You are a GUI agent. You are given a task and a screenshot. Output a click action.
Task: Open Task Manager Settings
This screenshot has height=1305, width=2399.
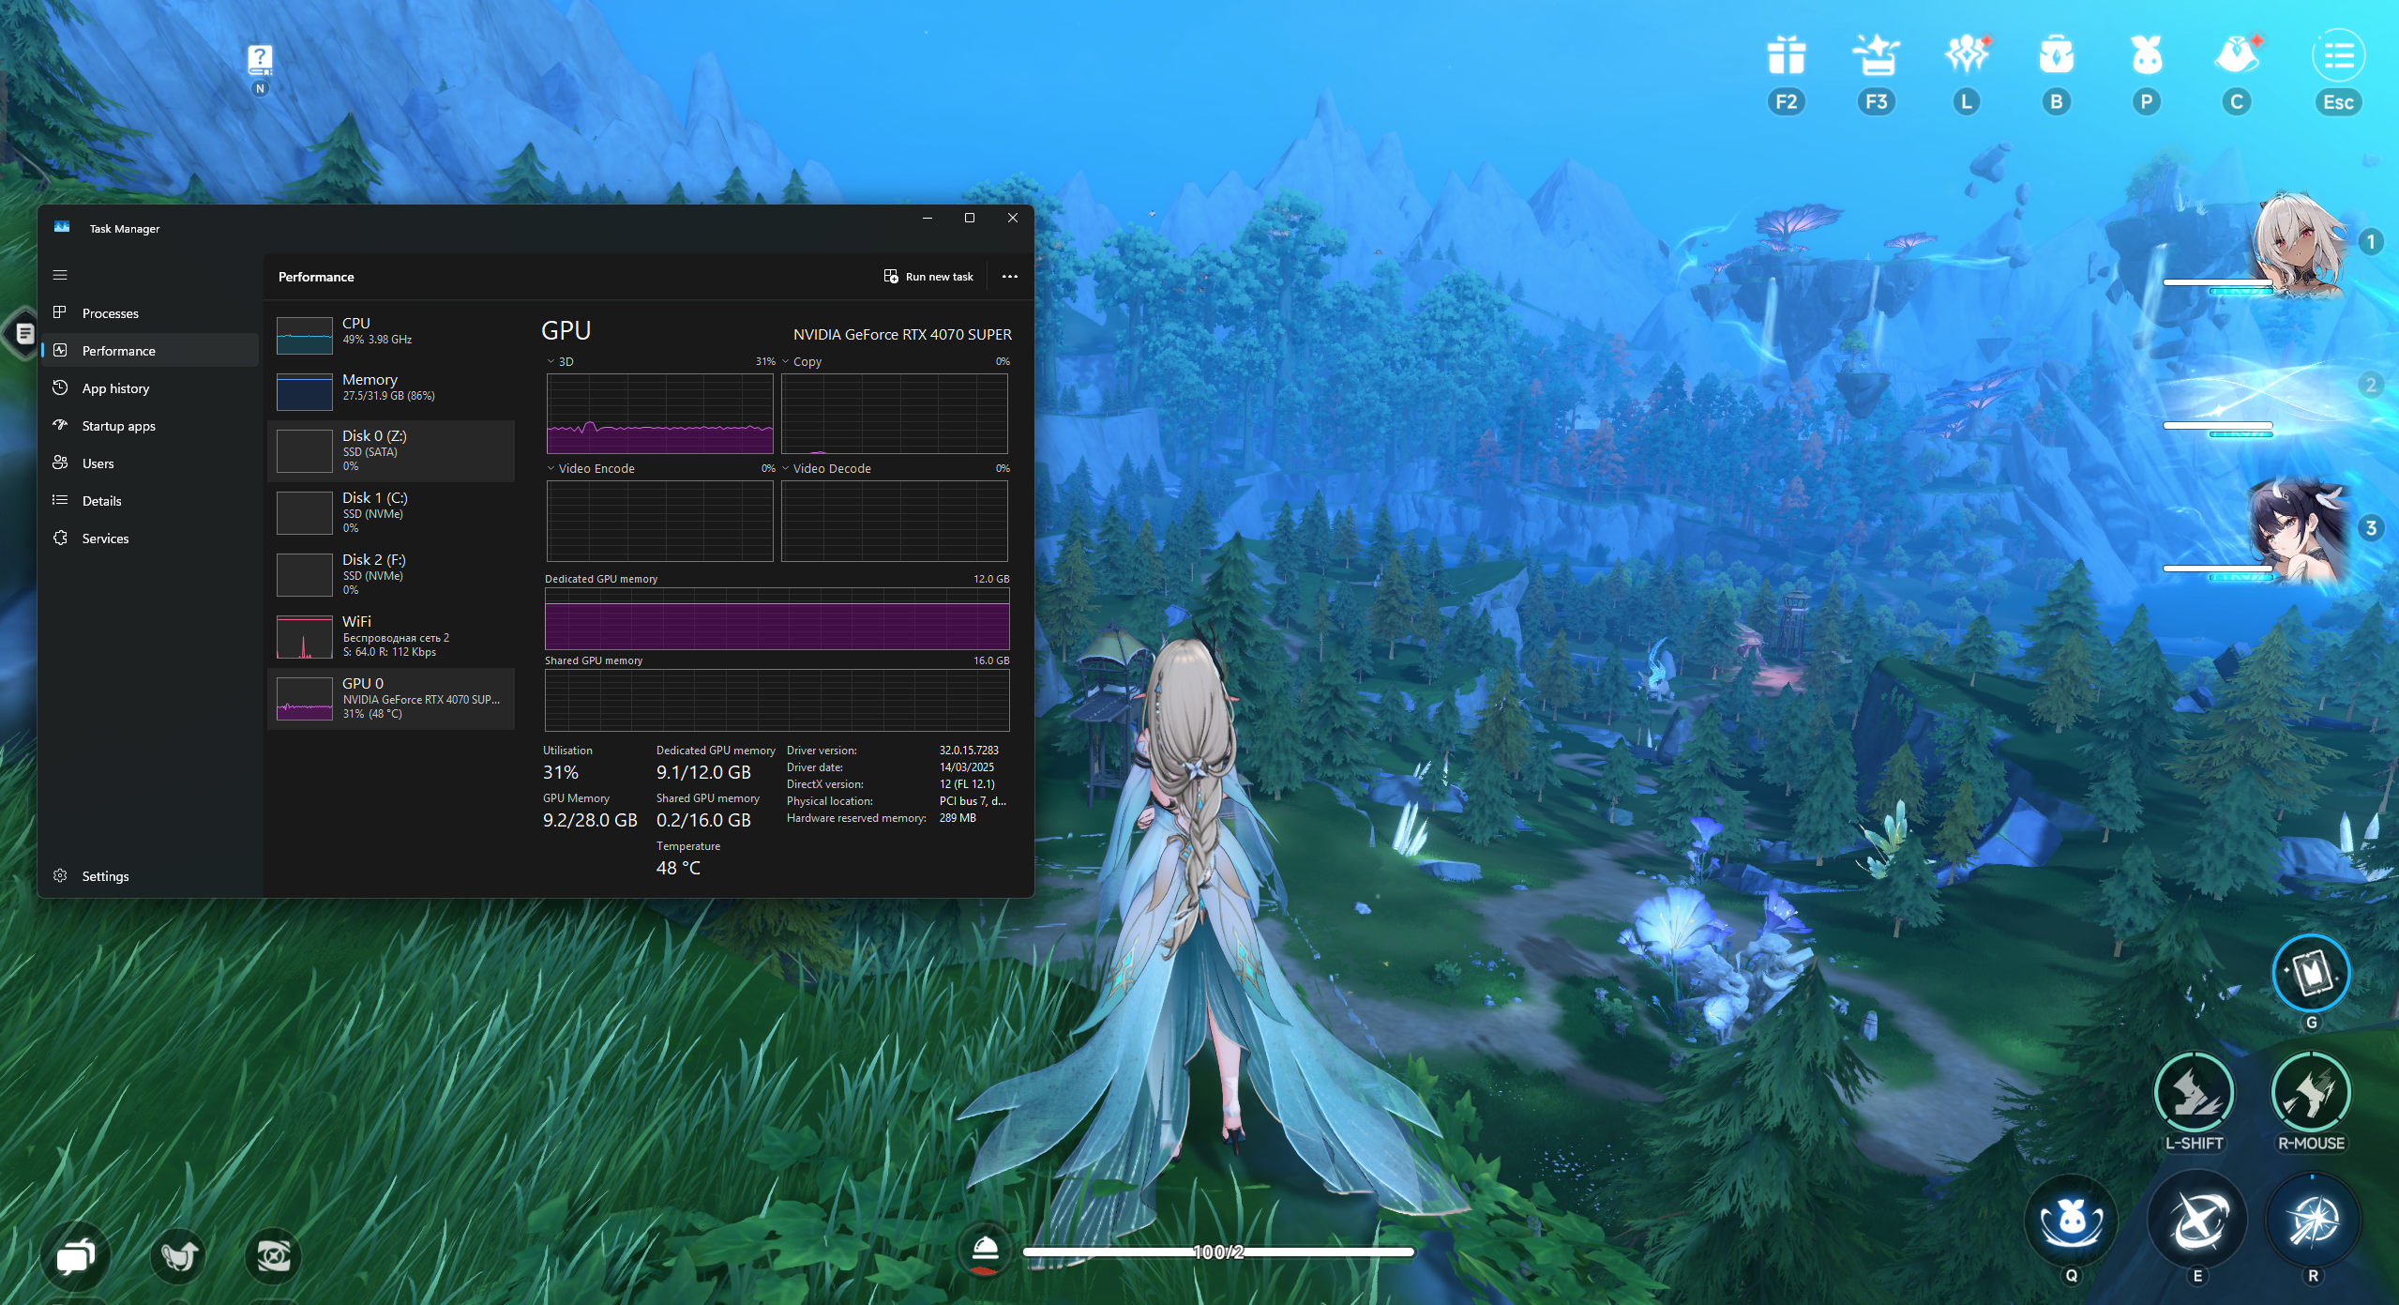[x=105, y=876]
